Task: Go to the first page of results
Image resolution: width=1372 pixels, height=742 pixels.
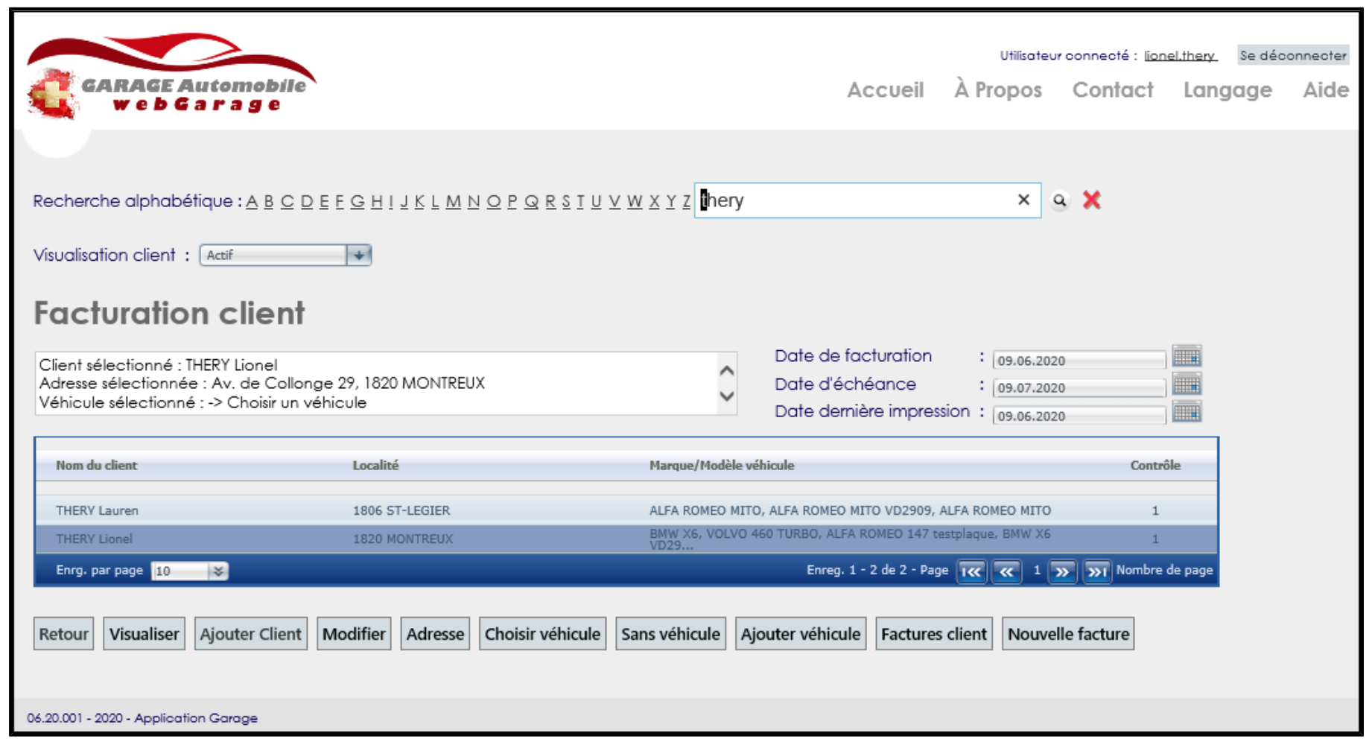Action: [x=971, y=571]
